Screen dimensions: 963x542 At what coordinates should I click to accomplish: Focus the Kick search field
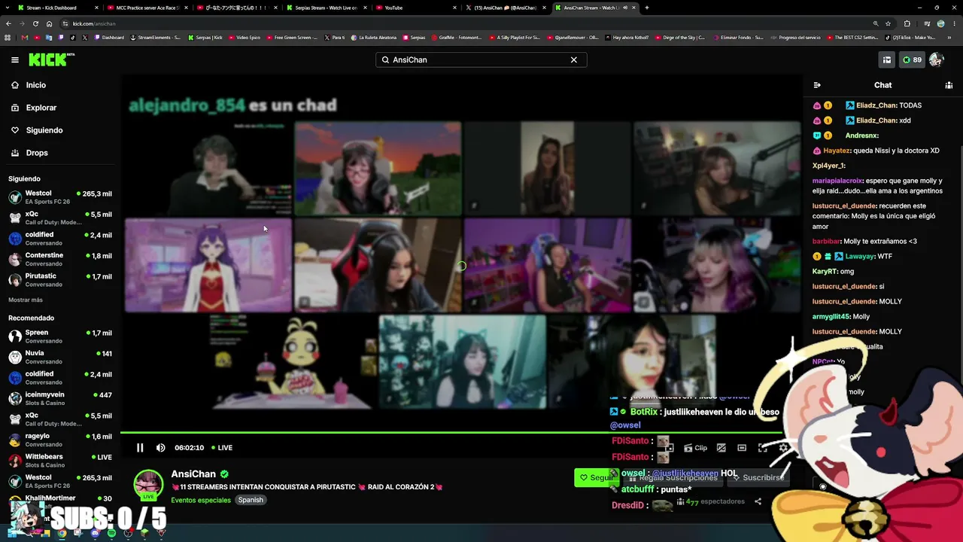click(x=481, y=59)
